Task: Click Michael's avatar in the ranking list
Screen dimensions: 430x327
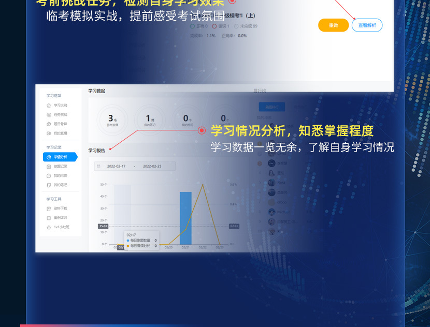Action: 271,212
